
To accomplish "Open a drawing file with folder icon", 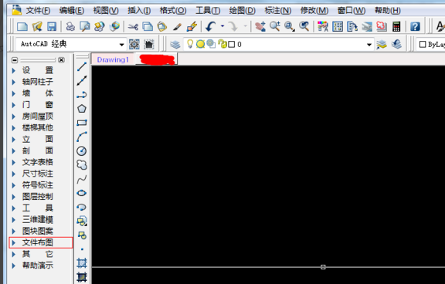I will coord(37,27).
